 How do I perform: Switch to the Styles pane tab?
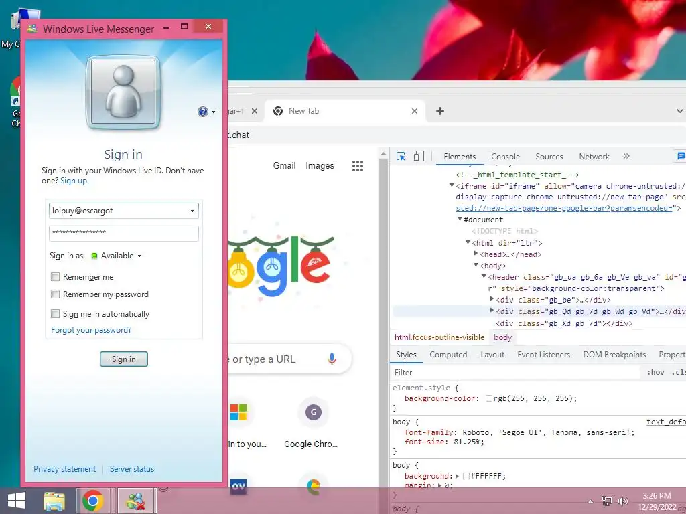[x=406, y=355]
